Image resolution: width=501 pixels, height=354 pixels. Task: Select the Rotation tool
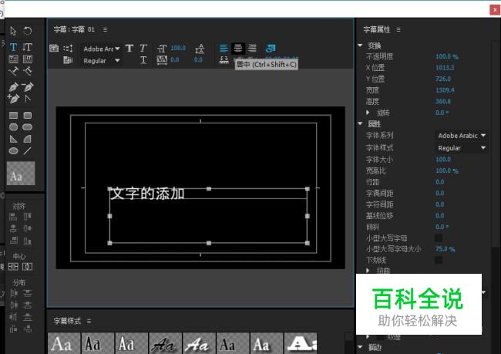pos(28,31)
